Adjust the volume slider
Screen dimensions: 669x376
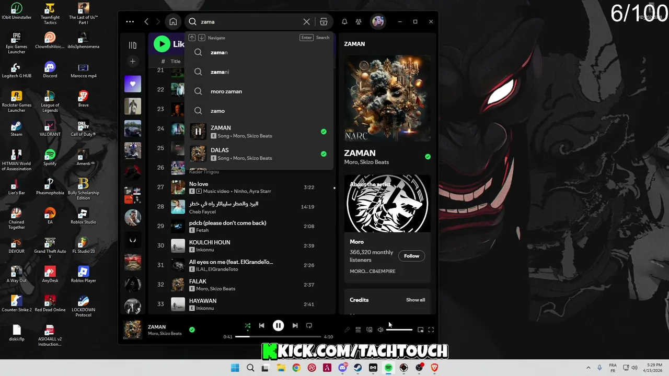[399, 330]
